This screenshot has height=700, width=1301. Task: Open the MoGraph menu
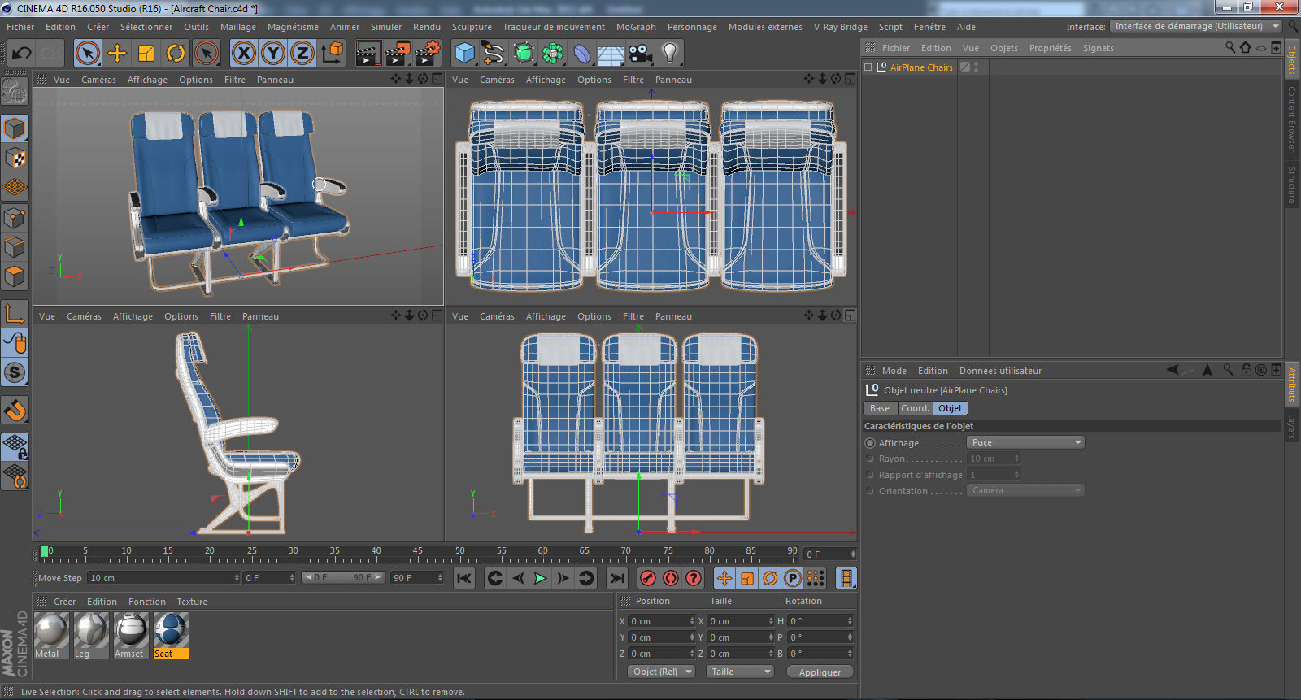pos(635,27)
